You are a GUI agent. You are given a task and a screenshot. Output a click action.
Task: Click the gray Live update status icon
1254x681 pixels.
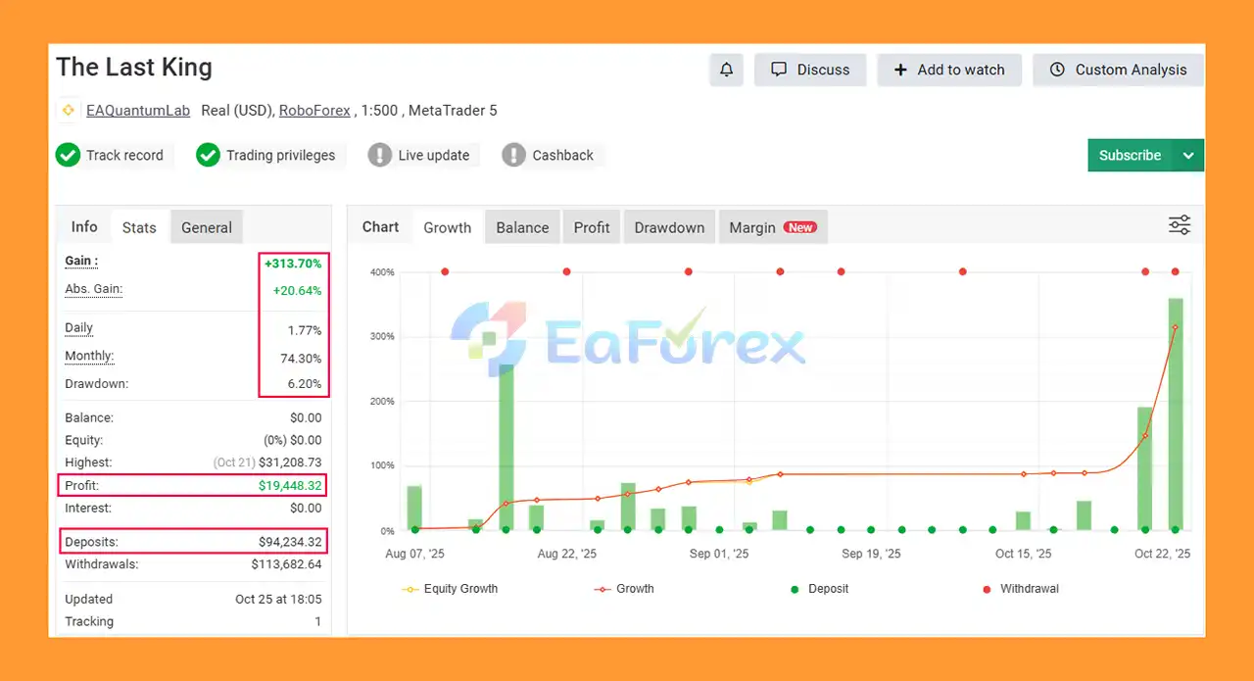click(x=380, y=155)
